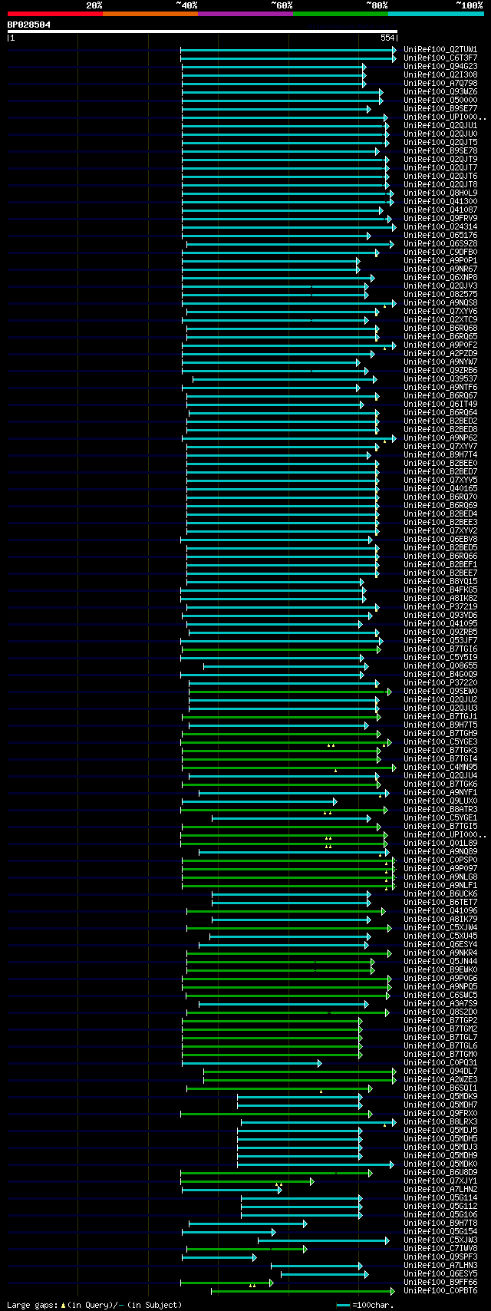
Task: Click the UniRef100_B8LRX3 label
Action: point(440,1121)
